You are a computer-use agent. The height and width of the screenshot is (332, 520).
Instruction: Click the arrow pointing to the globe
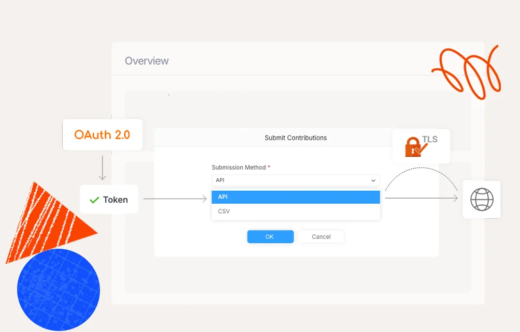421,198
